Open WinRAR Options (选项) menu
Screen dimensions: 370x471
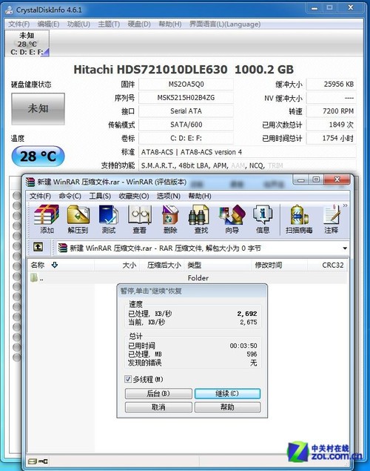pos(169,196)
